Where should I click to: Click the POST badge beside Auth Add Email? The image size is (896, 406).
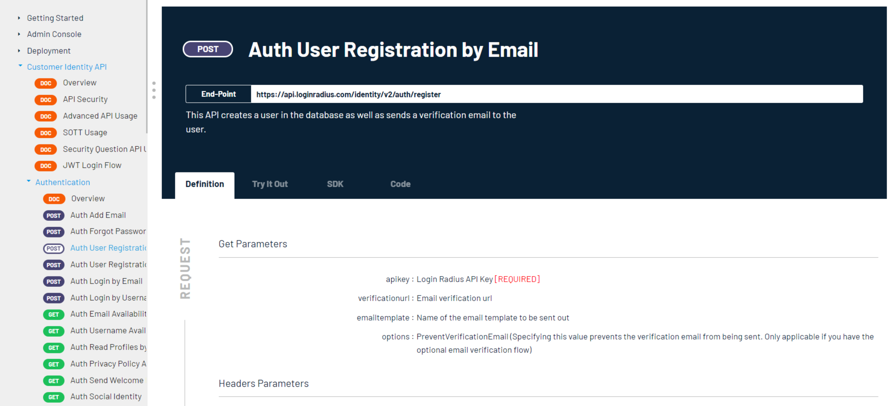[x=54, y=216]
